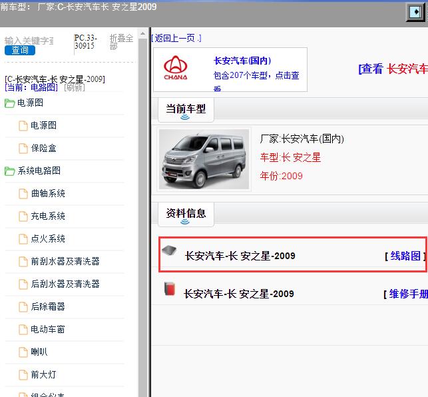428x397 pixels.
Task: Open the 电源图 document item
Action: (x=44, y=125)
